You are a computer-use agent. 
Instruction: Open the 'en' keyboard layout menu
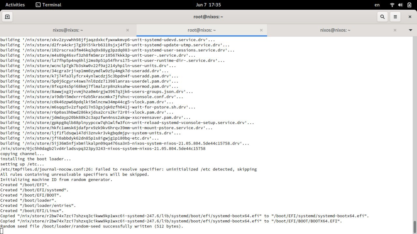(x=377, y=5)
